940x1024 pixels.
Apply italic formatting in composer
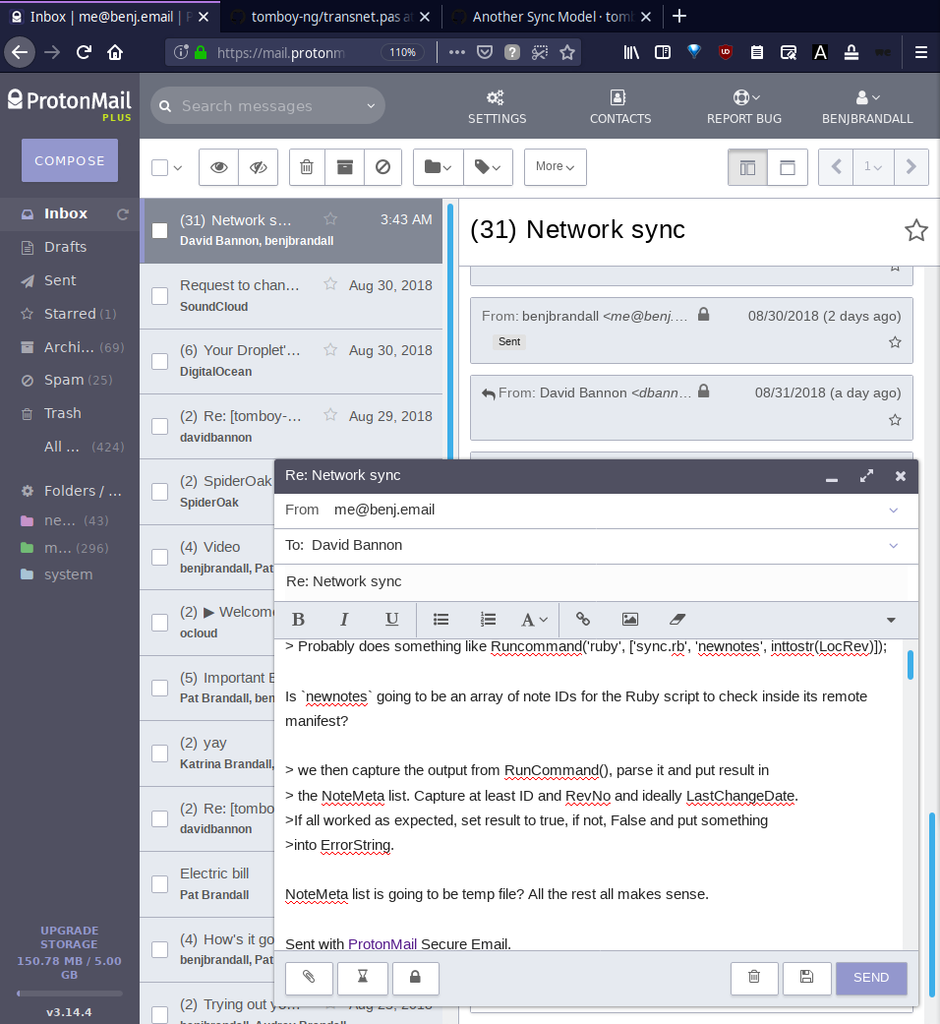[344, 619]
